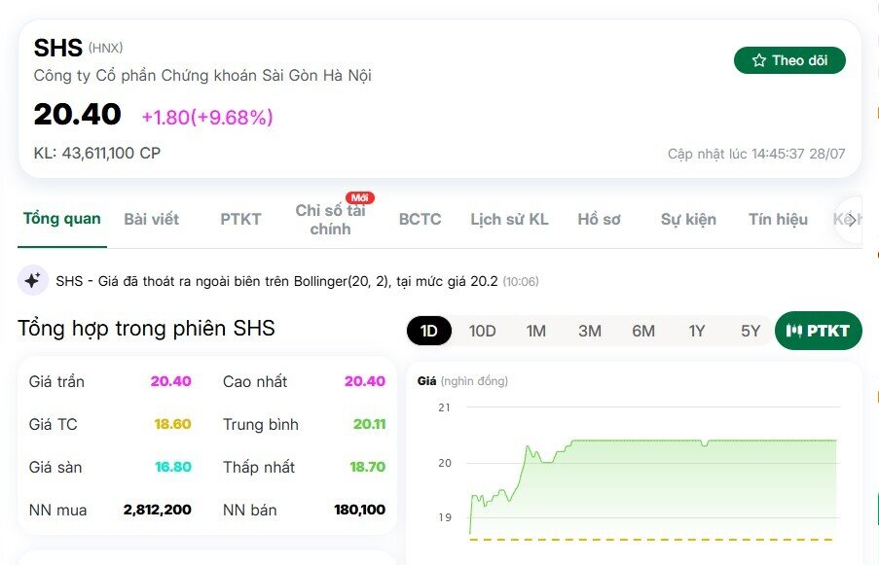This screenshot has height=565, width=879.
Task: Open the green PTKT candlestick chart button
Action: (x=818, y=331)
